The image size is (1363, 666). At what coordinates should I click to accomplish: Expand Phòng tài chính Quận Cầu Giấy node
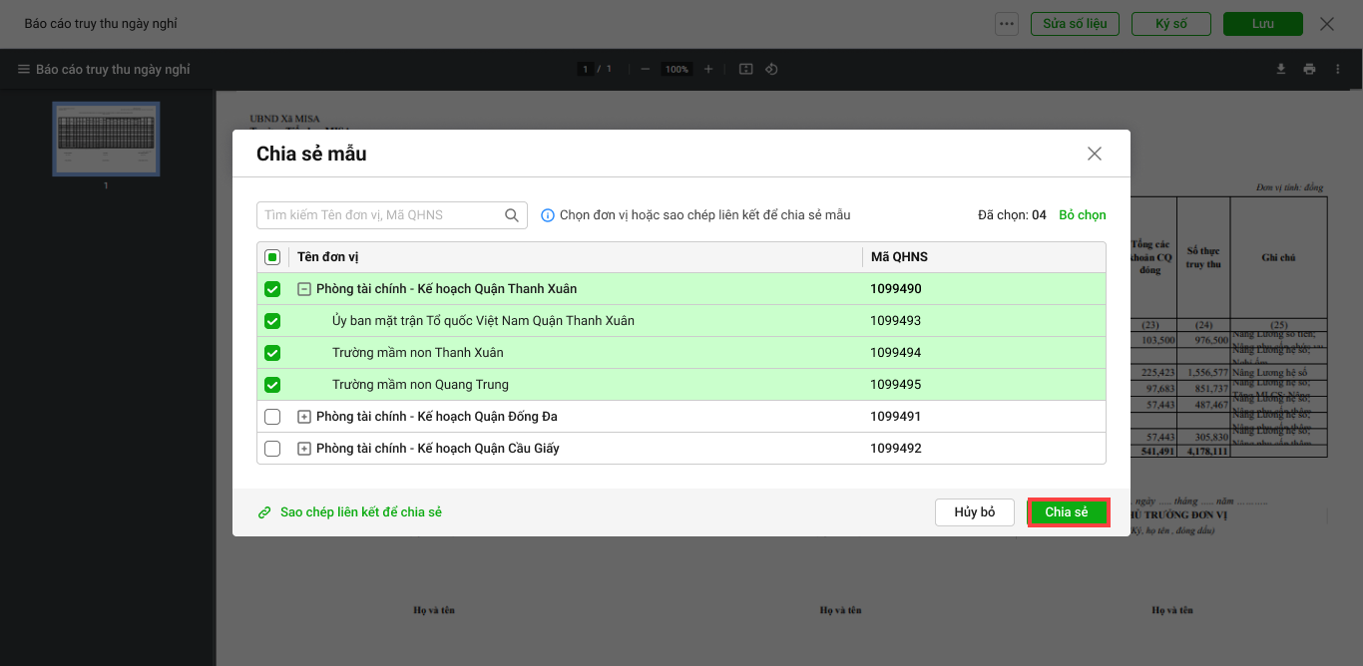pos(304,449)
